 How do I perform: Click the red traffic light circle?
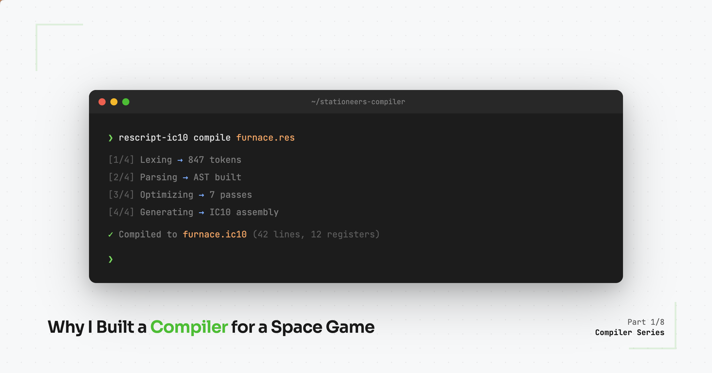tap(102, 102)
